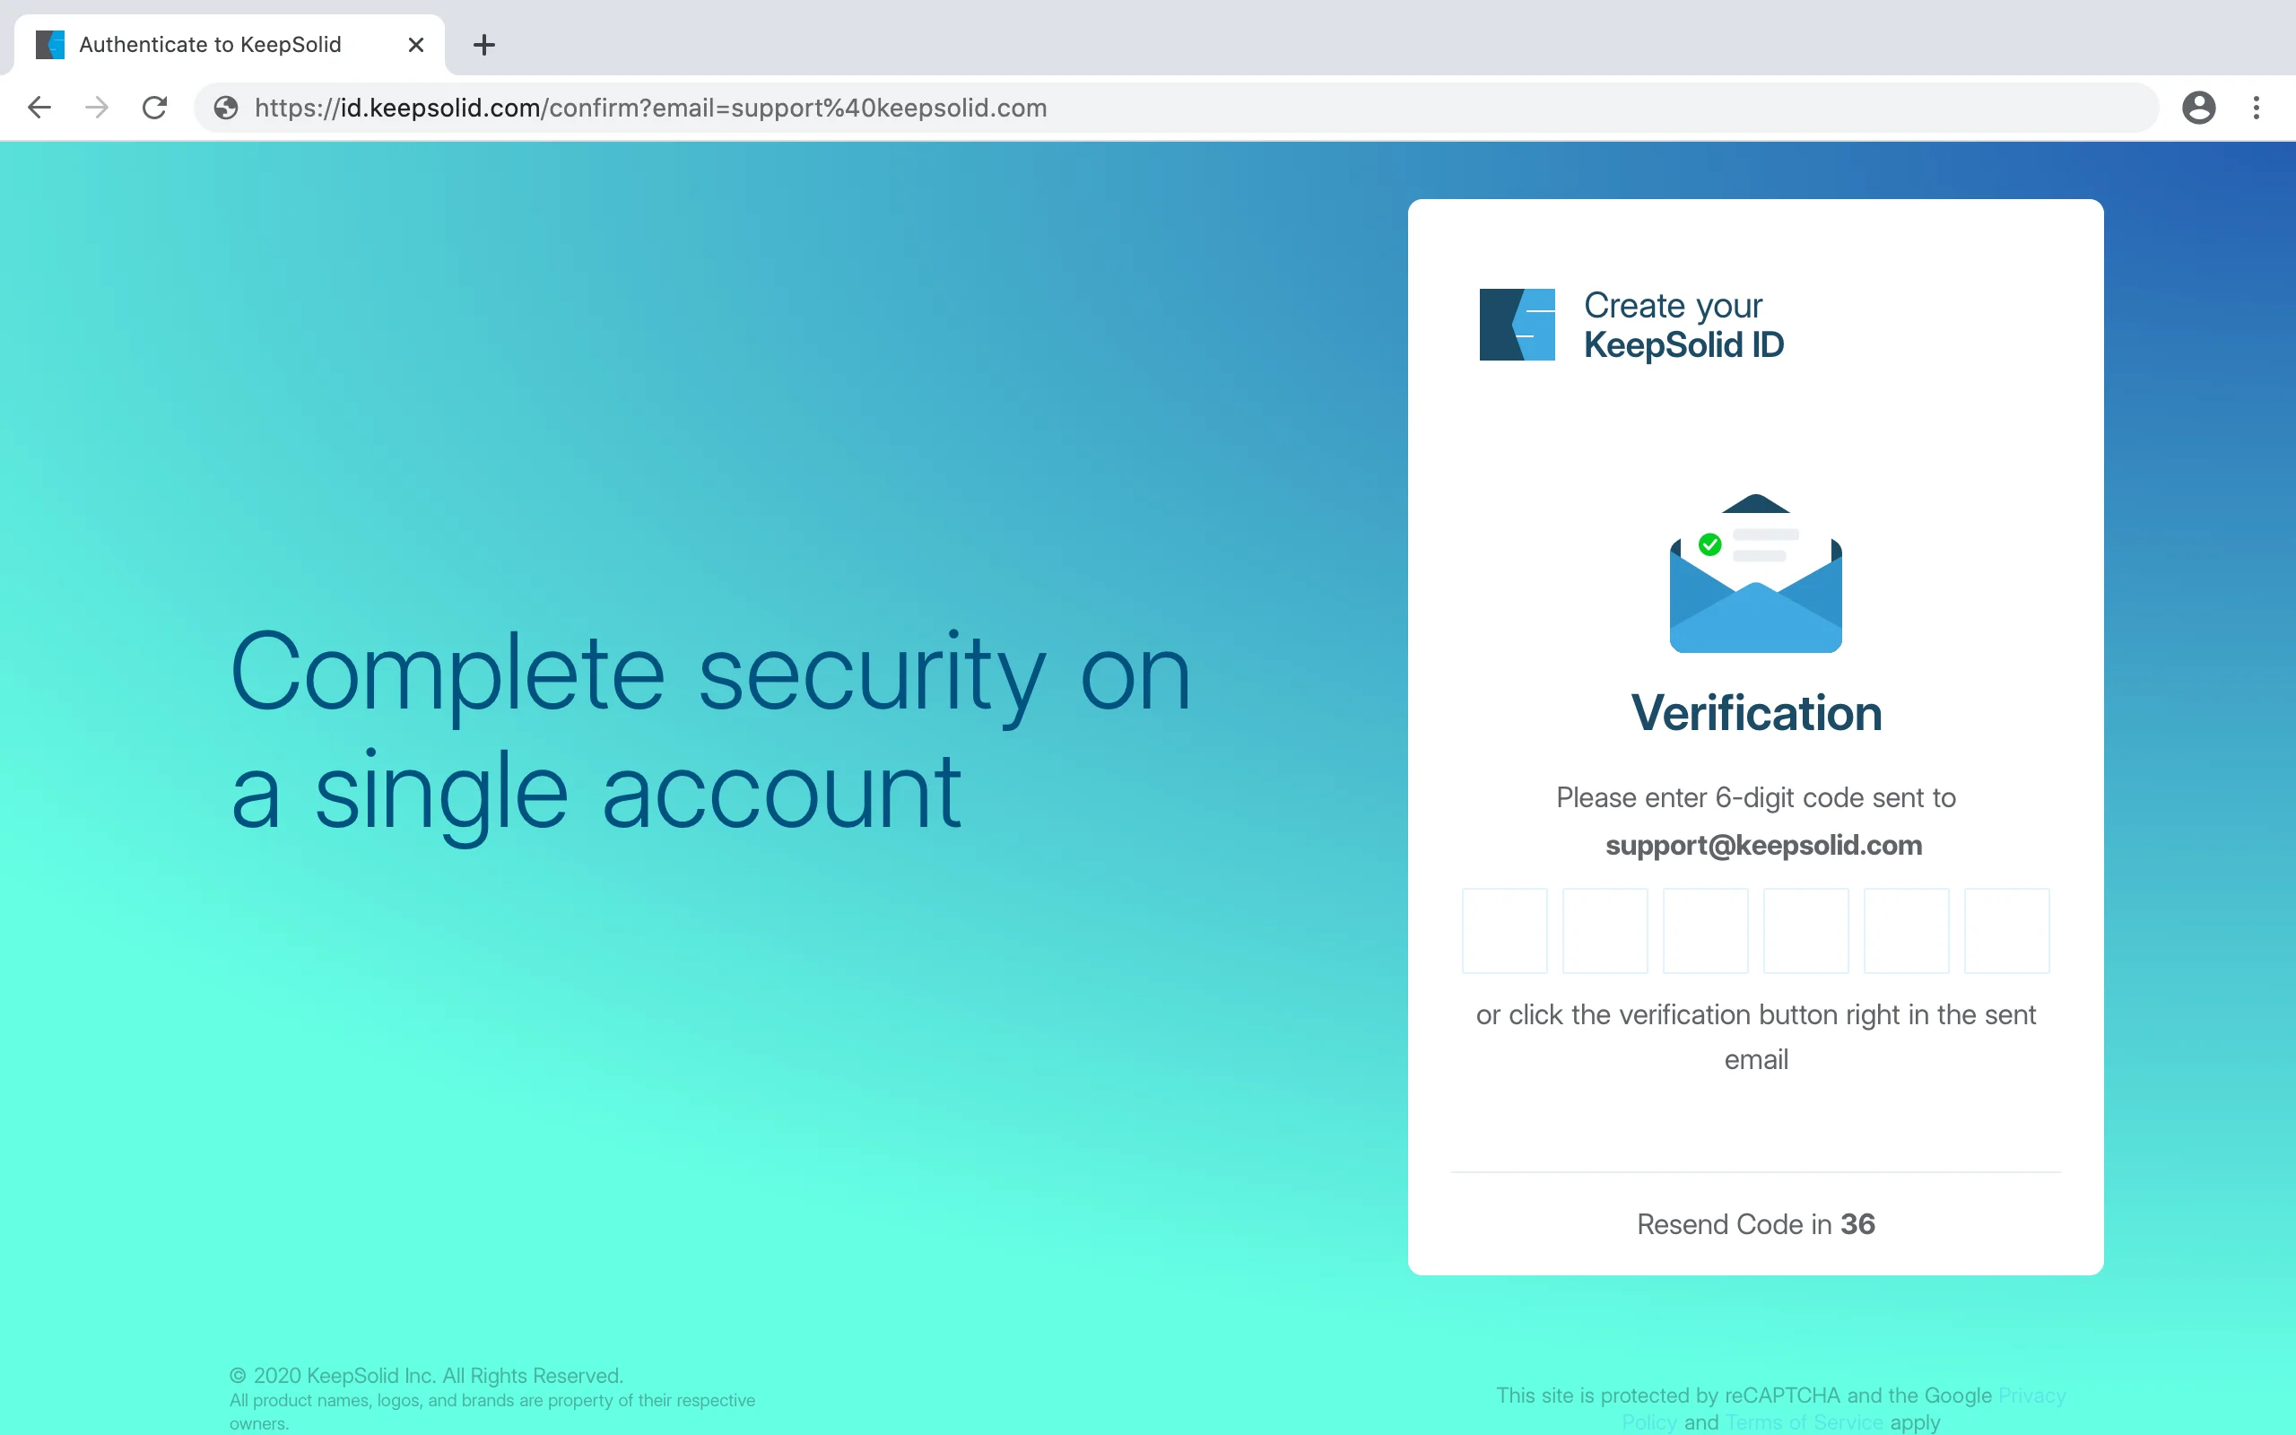Focus the second code digit box
Viewport: 2296px width, 1435px height.
1605,930
